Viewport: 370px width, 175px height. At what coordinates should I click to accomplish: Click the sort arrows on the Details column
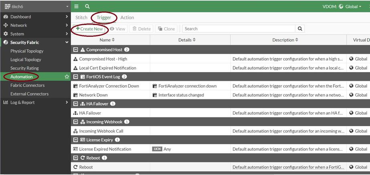click(x=194, y=40)
